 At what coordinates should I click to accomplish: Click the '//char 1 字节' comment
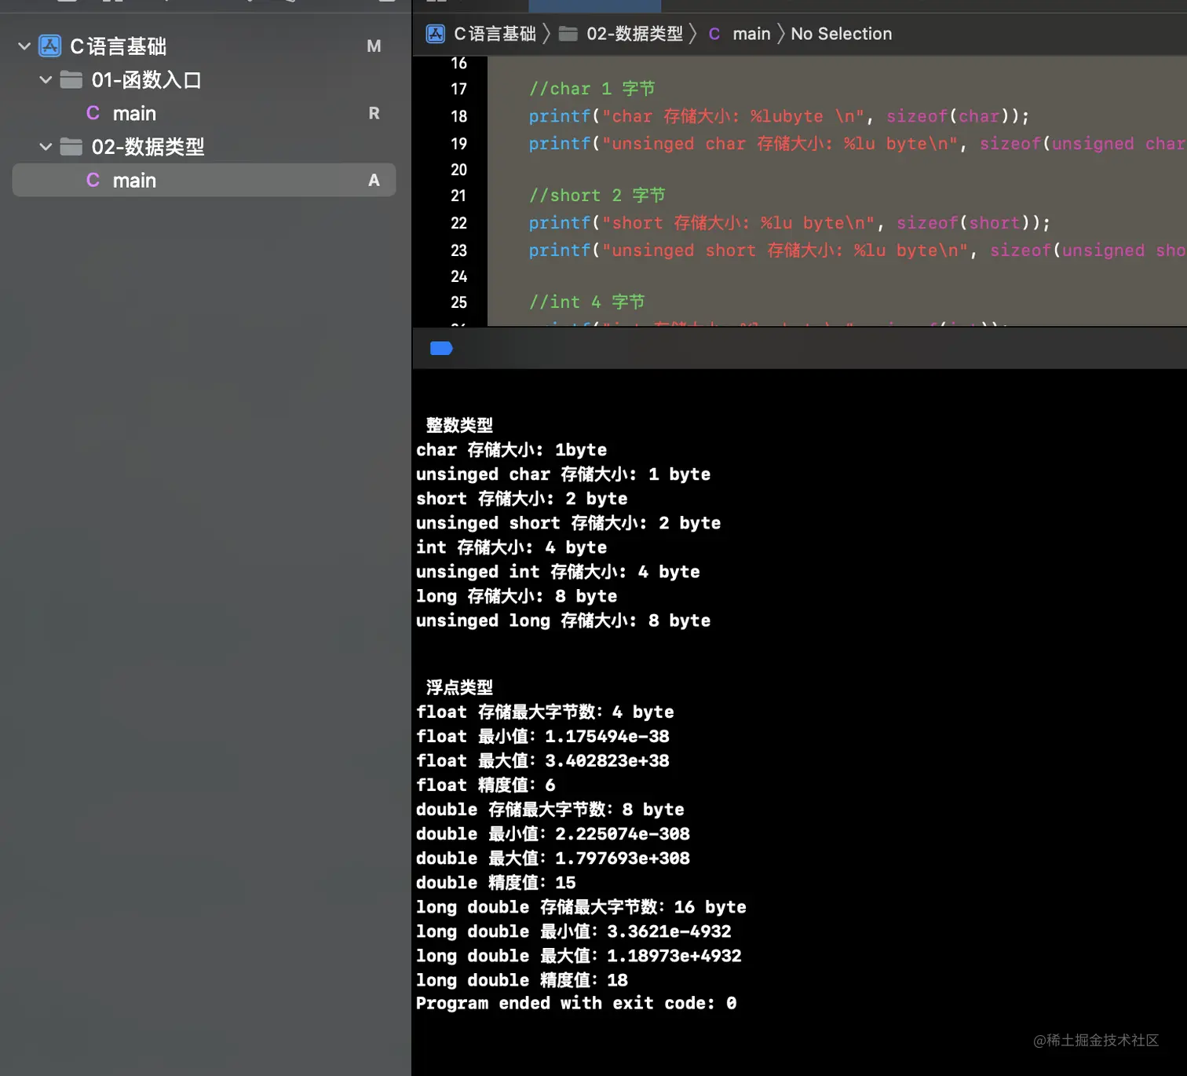(592, 89)
